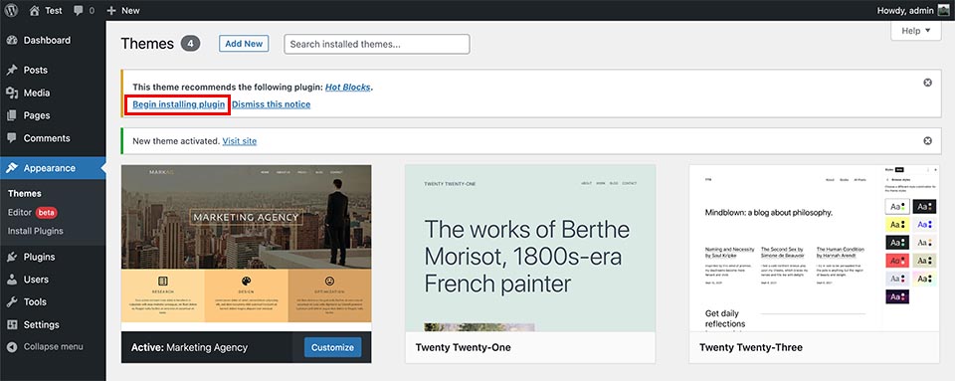Click the Media icon in sidebar

[12, 94]
